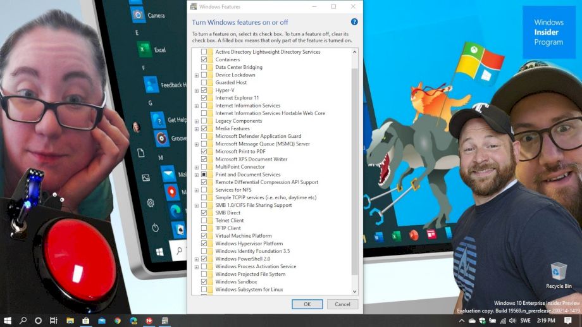Enable Data Center Bridging checkbox
Image resolution: width=582 pixels, height=327 pixels.
[204, 67]
